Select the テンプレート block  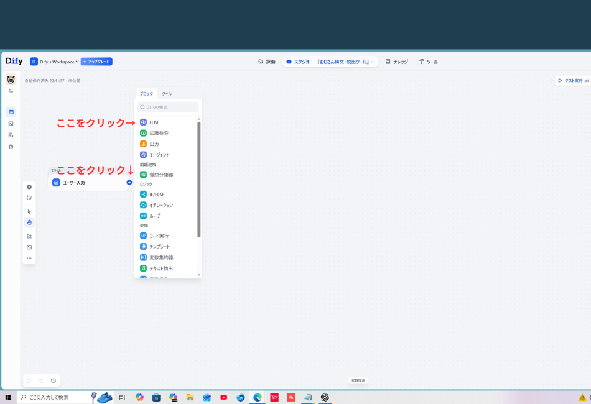(159, 247)
